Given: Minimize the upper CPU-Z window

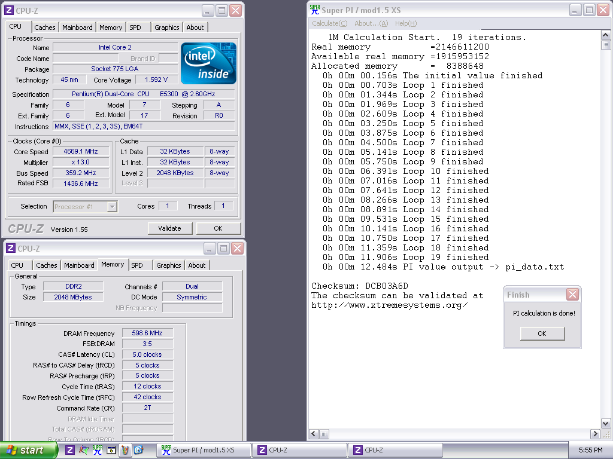Looking at the screenshot, I should coord(207,11).
